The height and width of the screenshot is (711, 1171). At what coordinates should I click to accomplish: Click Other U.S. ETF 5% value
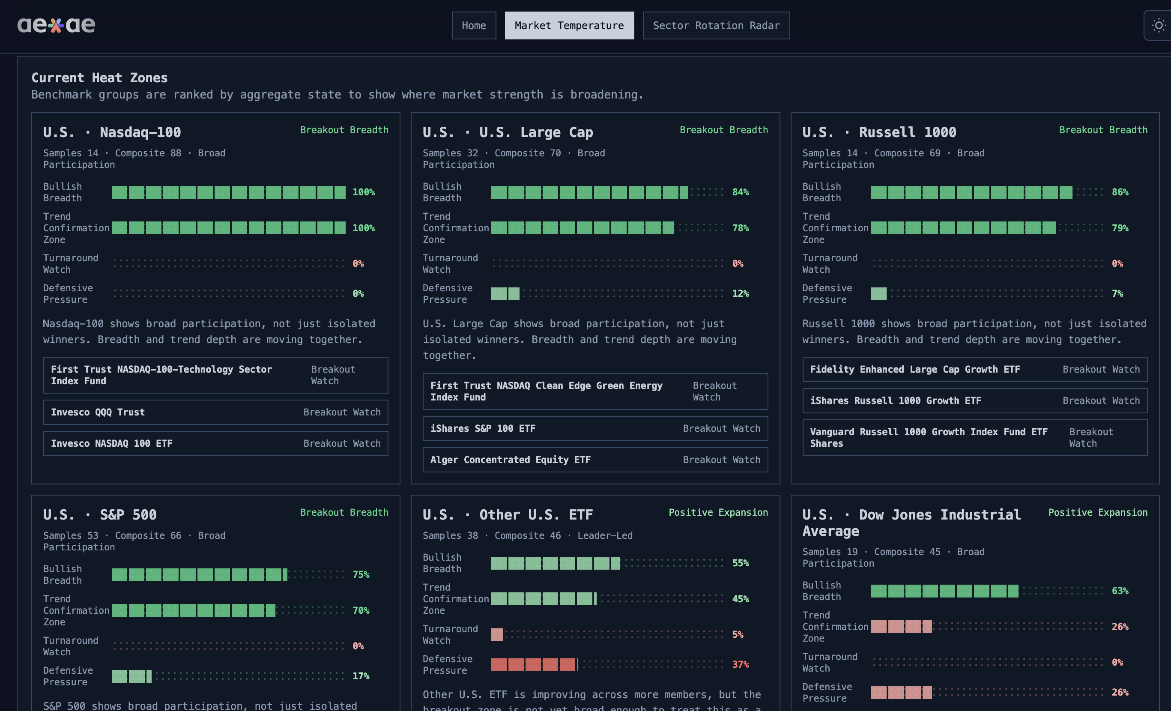coord(738,634)
